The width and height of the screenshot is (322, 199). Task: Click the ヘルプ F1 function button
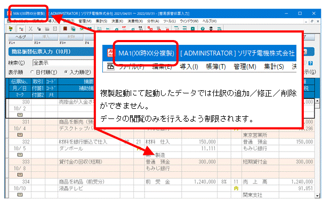(20, 37)
